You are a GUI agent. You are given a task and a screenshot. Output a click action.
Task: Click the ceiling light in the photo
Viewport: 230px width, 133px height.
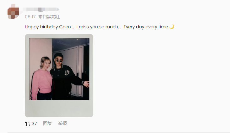(x=77, y=40)
